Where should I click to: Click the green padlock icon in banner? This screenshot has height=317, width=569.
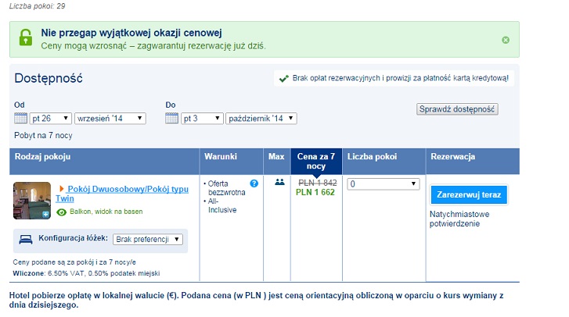[25, 37]
